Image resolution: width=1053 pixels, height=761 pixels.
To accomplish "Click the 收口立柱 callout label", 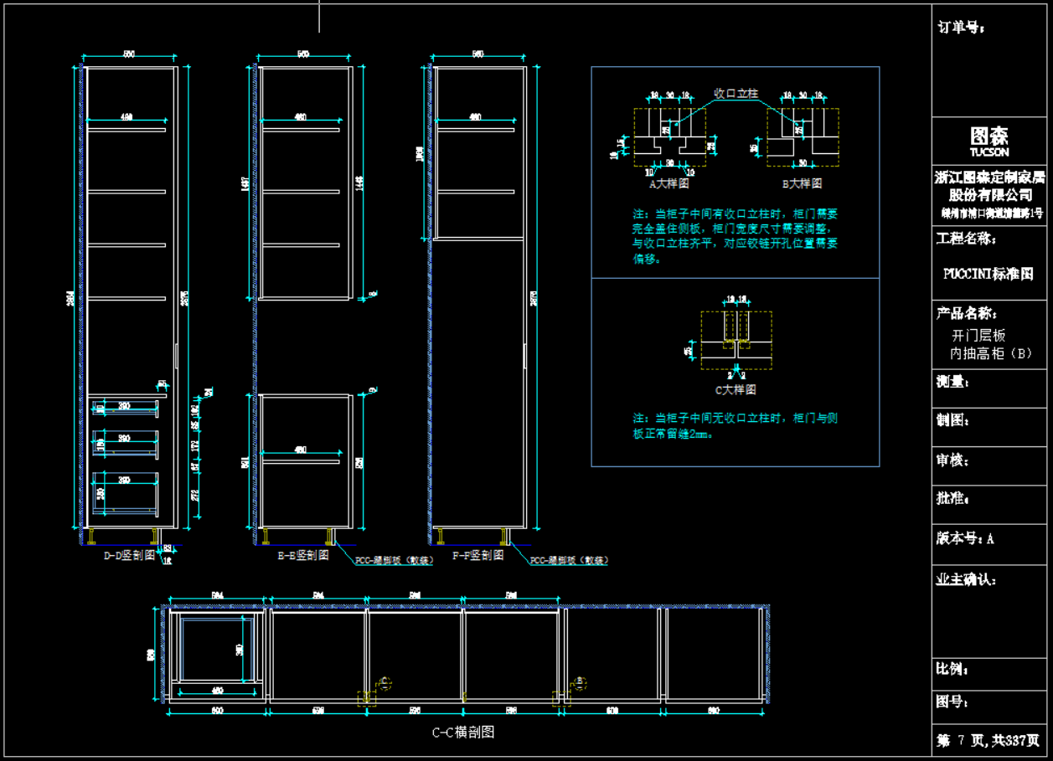I will (x=735, y=93).
